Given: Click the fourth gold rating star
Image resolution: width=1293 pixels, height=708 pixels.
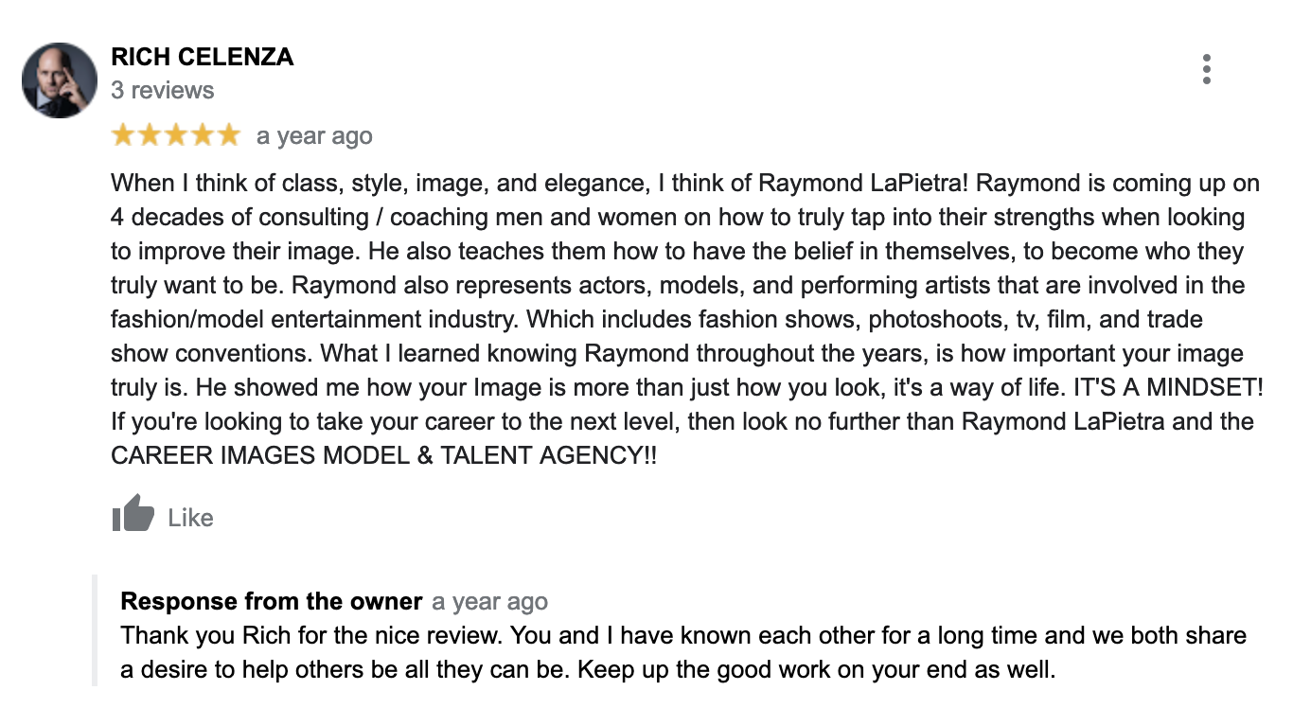Looking at the screenshot, I should [203, 135].
